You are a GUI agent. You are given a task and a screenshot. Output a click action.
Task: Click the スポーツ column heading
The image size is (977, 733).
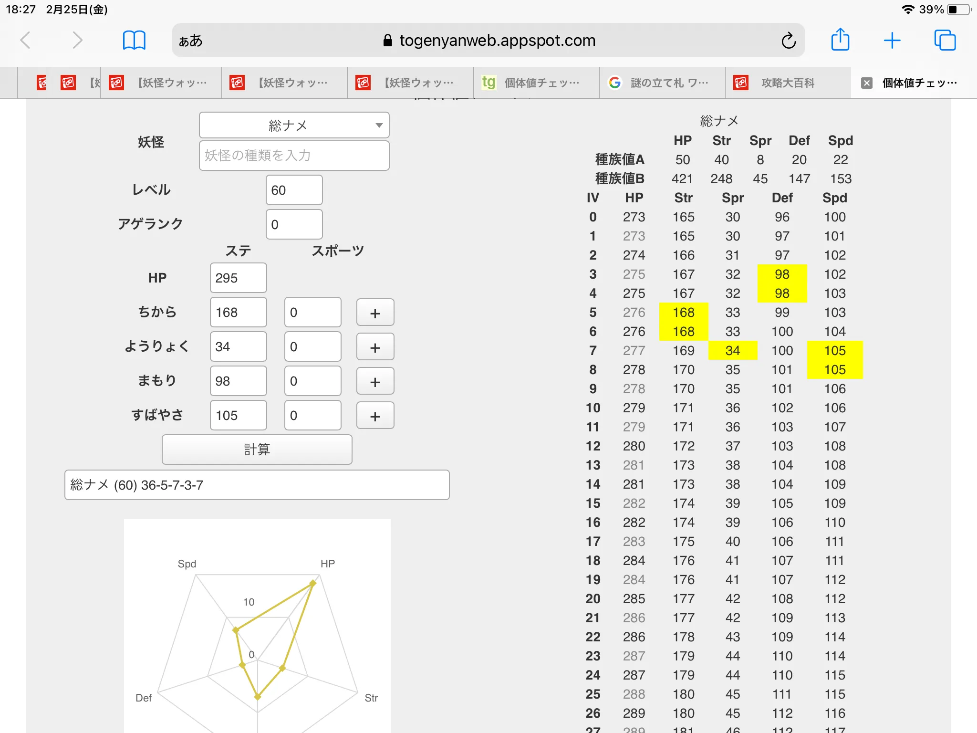338,251
